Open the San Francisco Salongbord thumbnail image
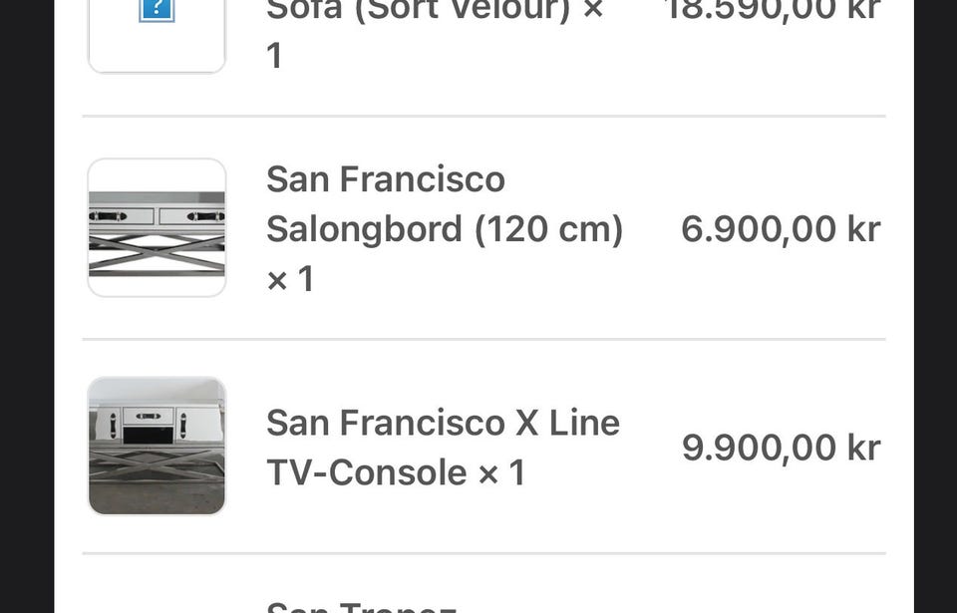The image size is (957, 613). pyautogui.click(x=157, y=227)
